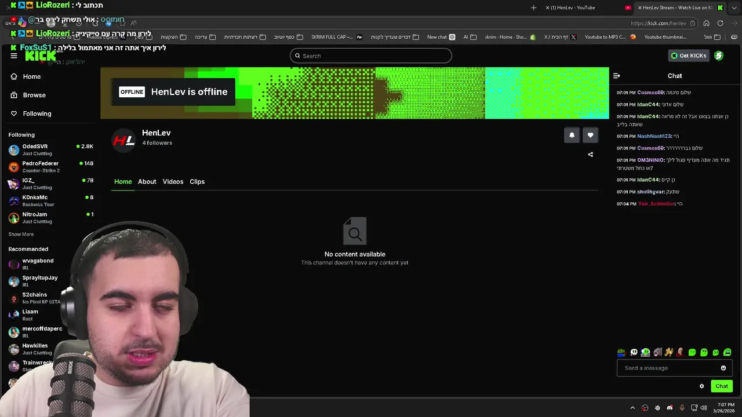Image resolution: width=742 pixels, height=417 pixels.
Task: Switch to the Videos tab
Action: click(x=173, y=182)
